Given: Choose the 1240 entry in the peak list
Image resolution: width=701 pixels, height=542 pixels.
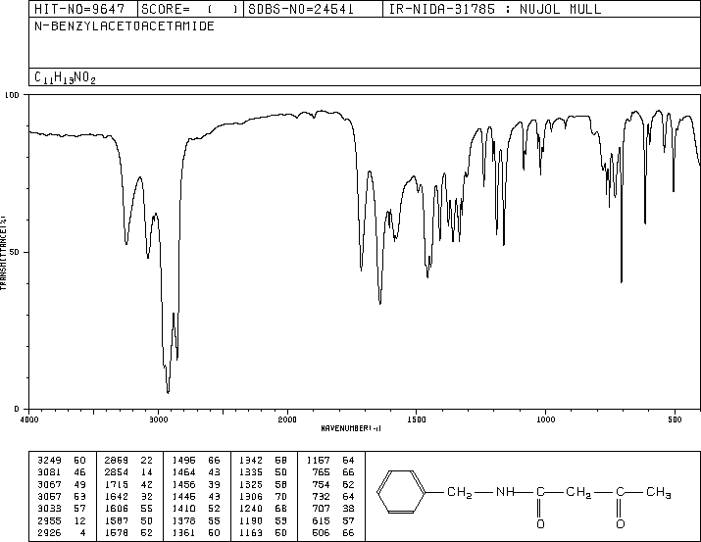Looking at the screenshot, I should (x=251, y=509).
